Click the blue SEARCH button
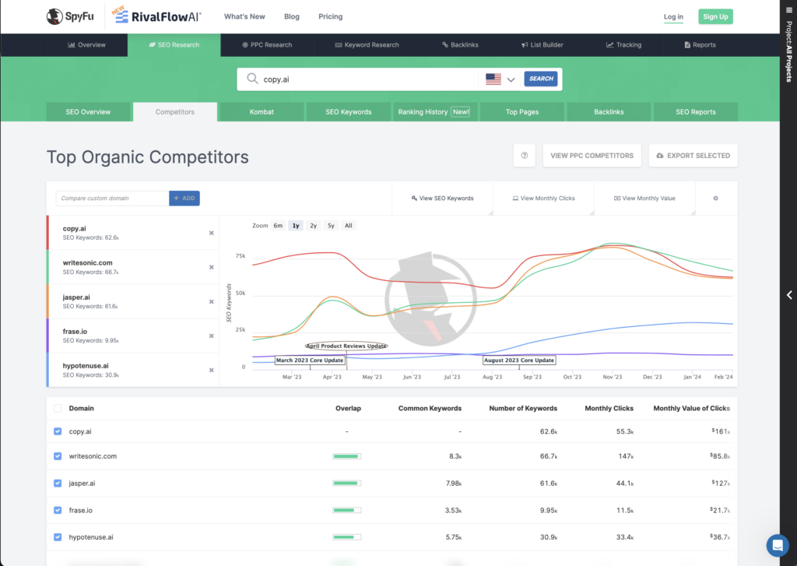797x566 pixels. coord(541,79)
